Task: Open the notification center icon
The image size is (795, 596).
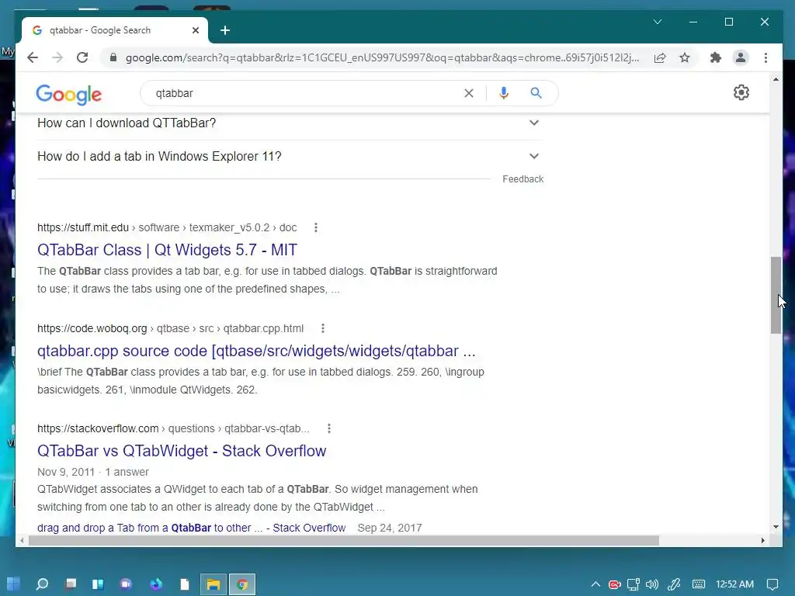Action: 772,585
